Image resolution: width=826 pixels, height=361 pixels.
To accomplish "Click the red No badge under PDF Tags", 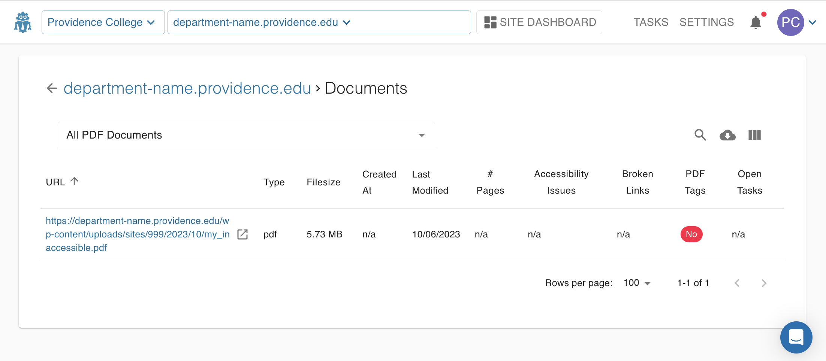I will [691, 234].
